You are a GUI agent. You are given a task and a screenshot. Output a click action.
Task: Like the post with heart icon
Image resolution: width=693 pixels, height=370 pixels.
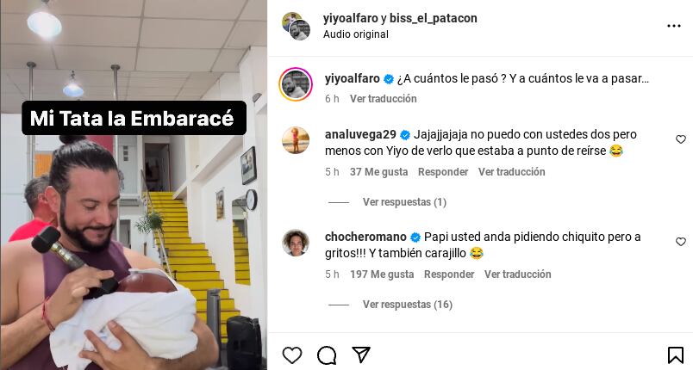click(292, 355)
